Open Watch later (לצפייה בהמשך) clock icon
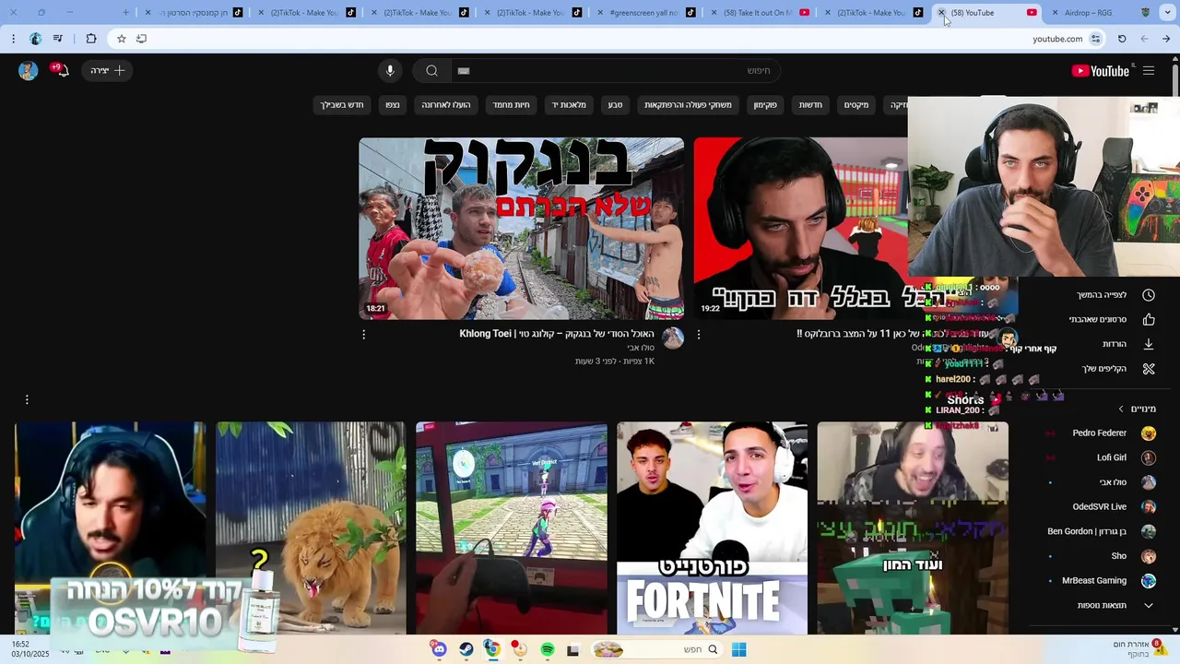The width and height of the screenshot is (1180, 664). [1149, 295]
